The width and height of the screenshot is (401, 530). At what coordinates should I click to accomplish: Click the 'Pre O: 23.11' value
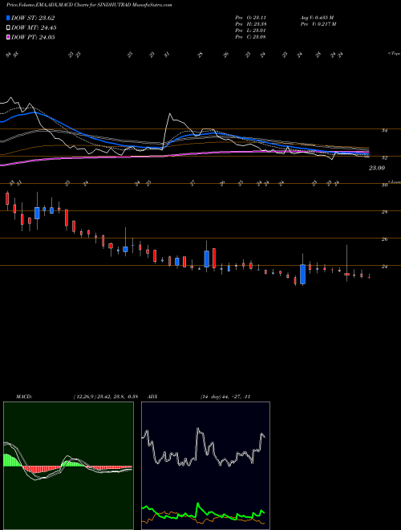coord(251,18)
